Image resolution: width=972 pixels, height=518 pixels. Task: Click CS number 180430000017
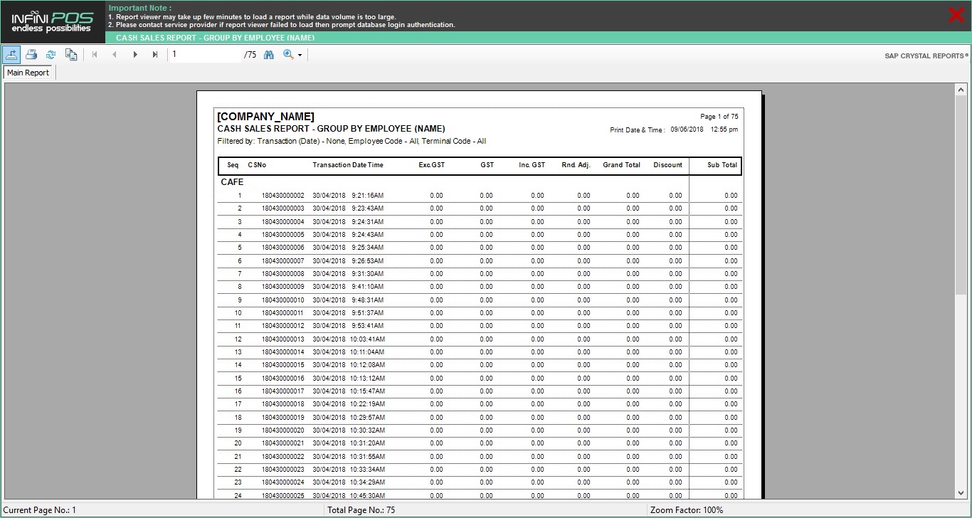pos(282,391)
